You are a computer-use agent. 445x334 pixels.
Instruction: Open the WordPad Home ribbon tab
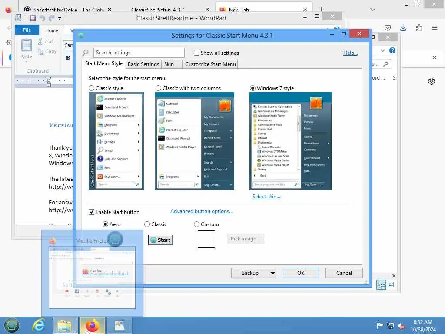(52, 30)
